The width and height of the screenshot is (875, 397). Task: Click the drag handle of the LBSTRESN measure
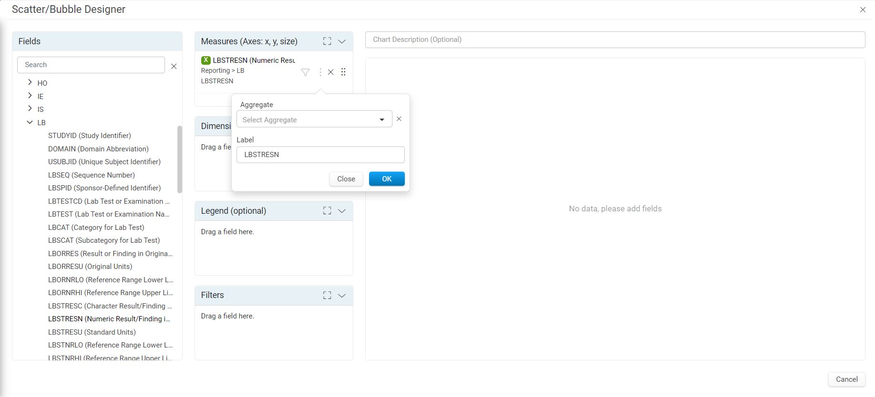click(343, 72)
